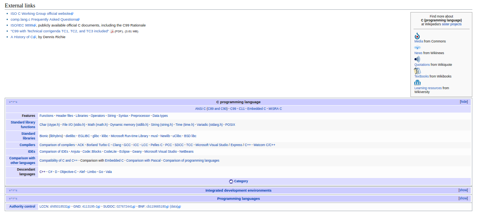Open Textbooks link from Wikibooks
Image resolution: width=477 pixels, height=215 pixels.
[421, 76]
